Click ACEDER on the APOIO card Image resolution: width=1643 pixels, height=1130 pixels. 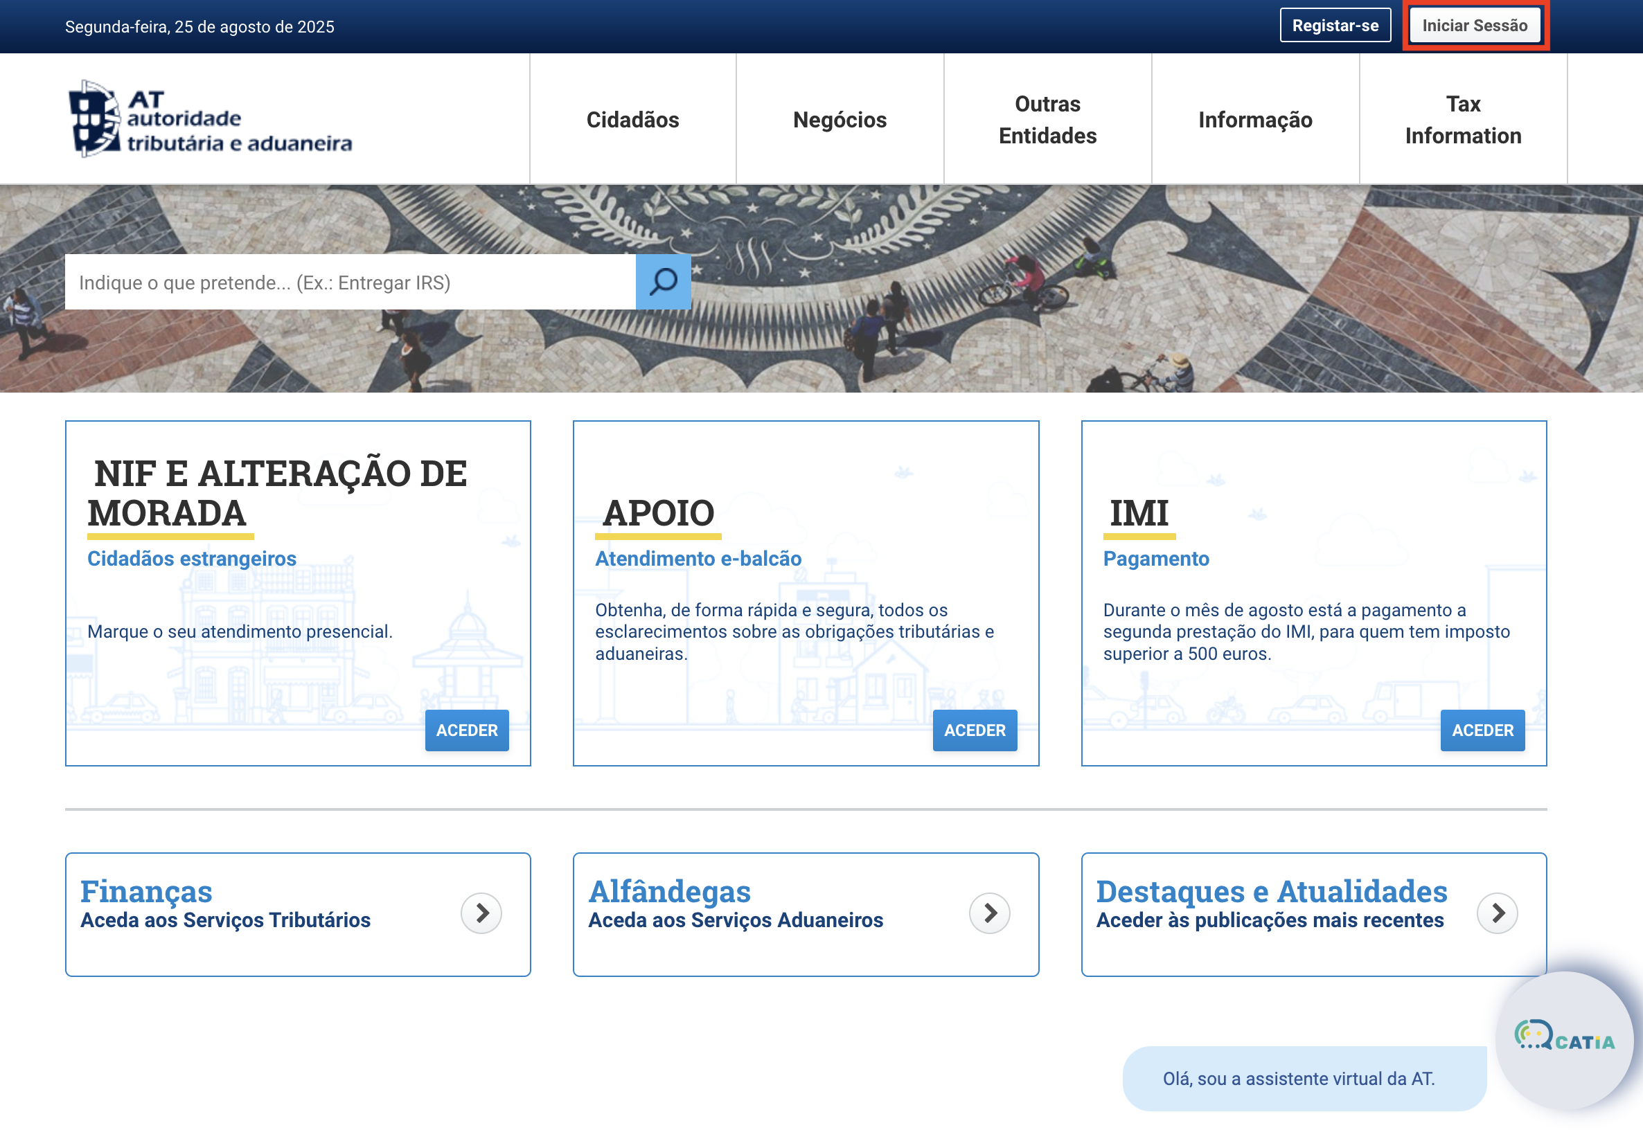975,730
